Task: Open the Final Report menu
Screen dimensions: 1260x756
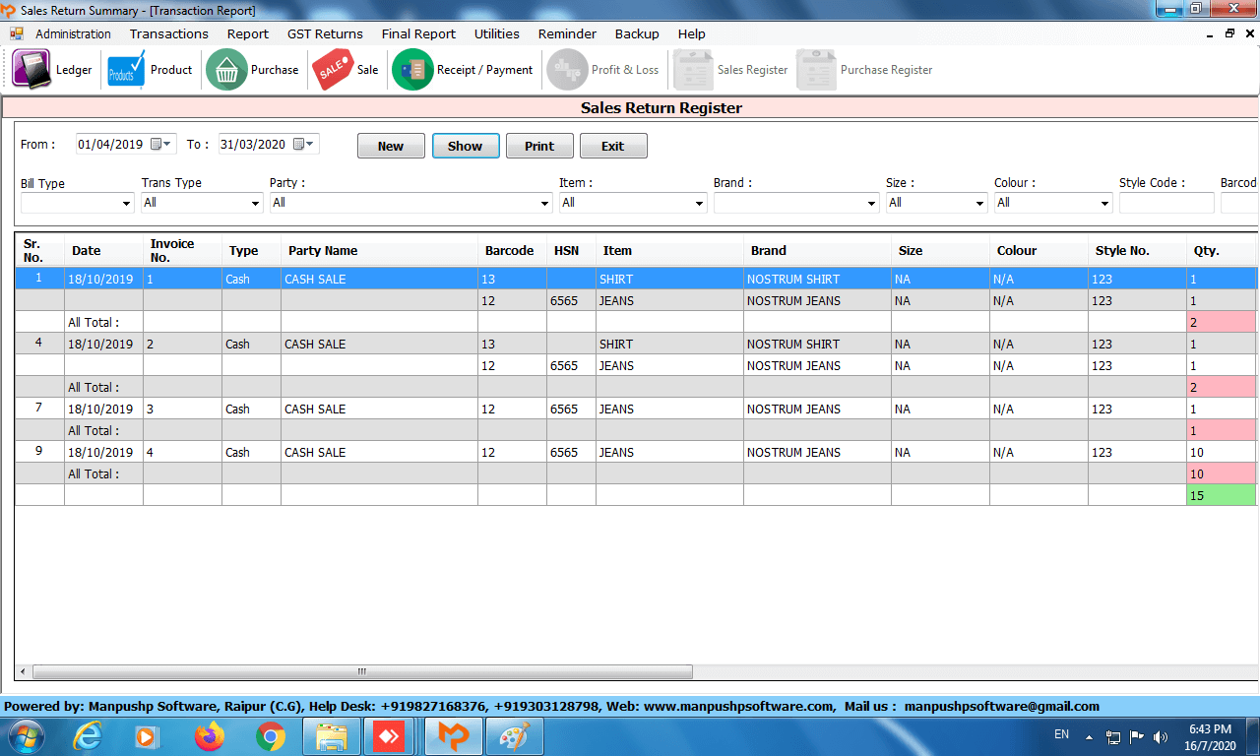Action: coord(418,33)
